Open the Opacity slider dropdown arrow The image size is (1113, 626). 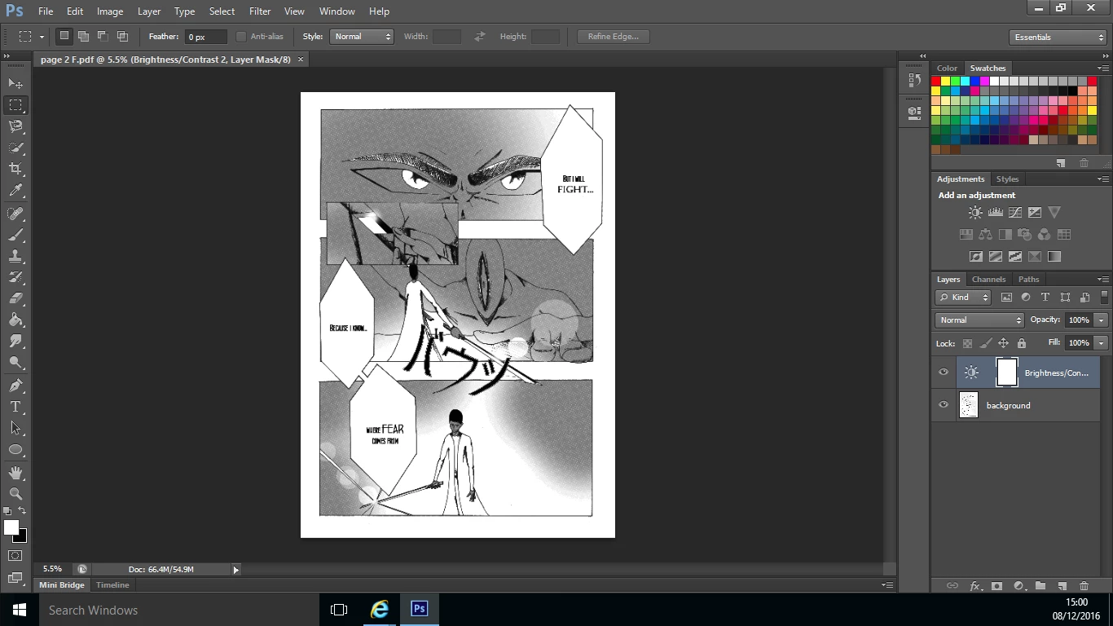[x=1102, y=320]
